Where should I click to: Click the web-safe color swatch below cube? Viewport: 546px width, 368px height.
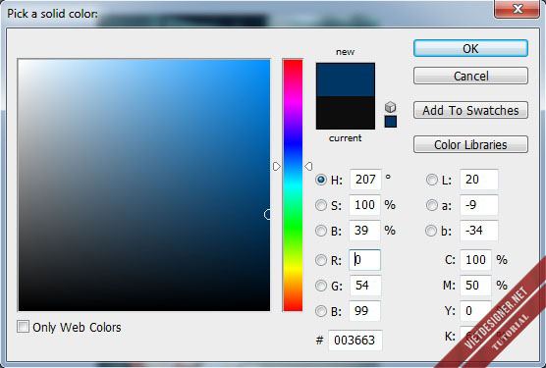[x=390, y=122]
